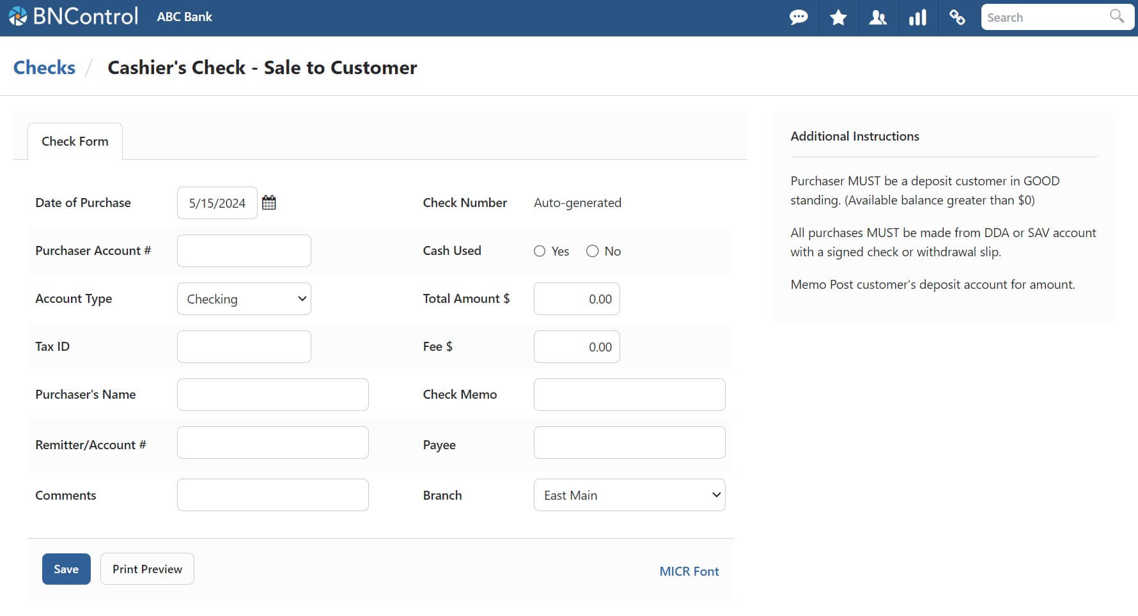Open the chat messages icon
The image size is (1138, 616).
(799, 17)
